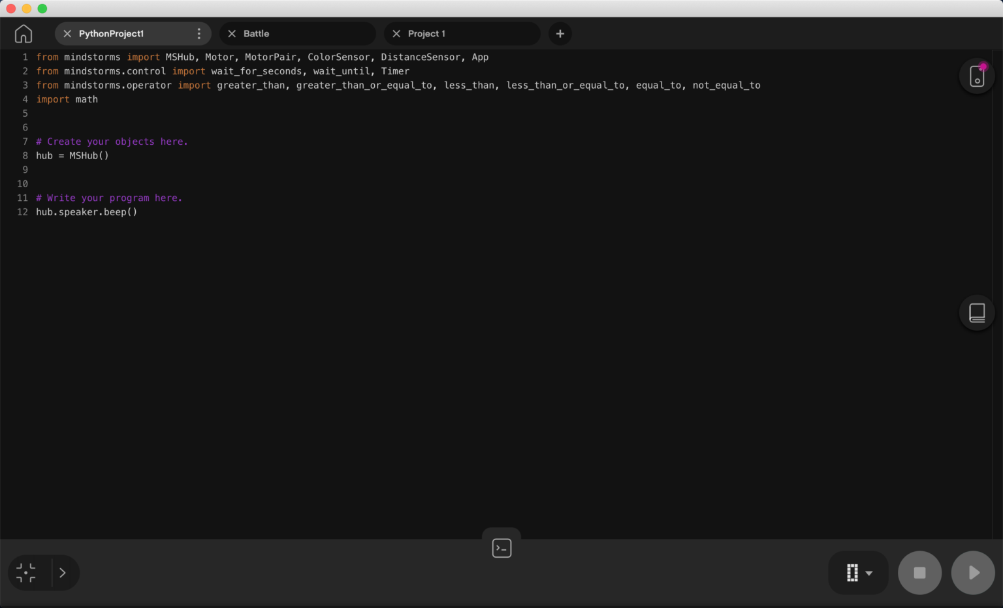
Task: Run the program with Play button
Action: pos(973,573)
